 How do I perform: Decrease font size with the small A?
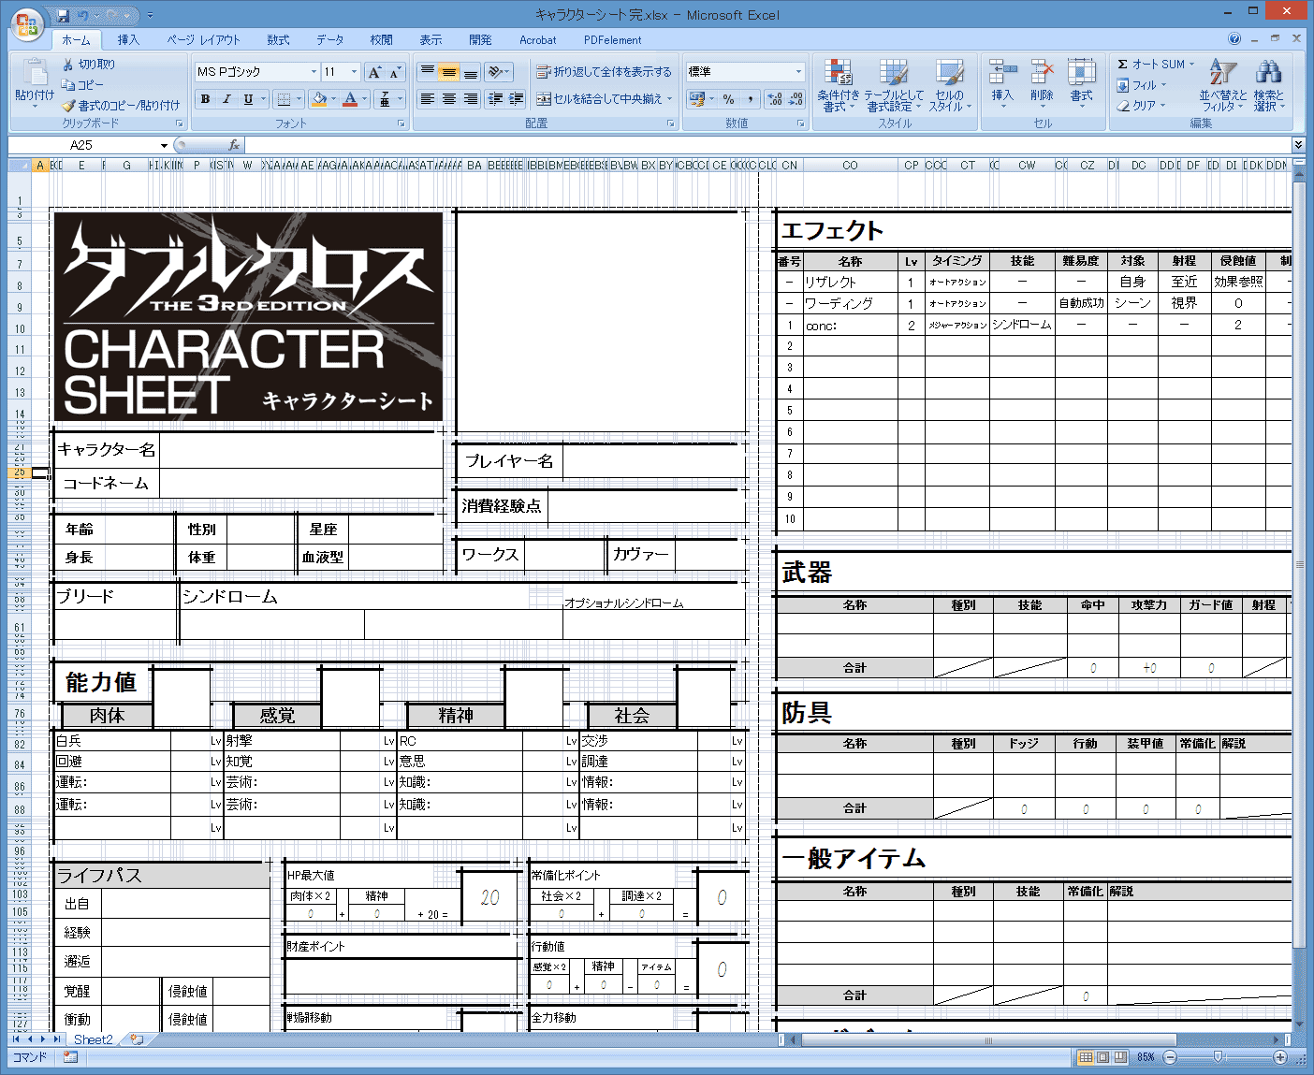[395, 72]
